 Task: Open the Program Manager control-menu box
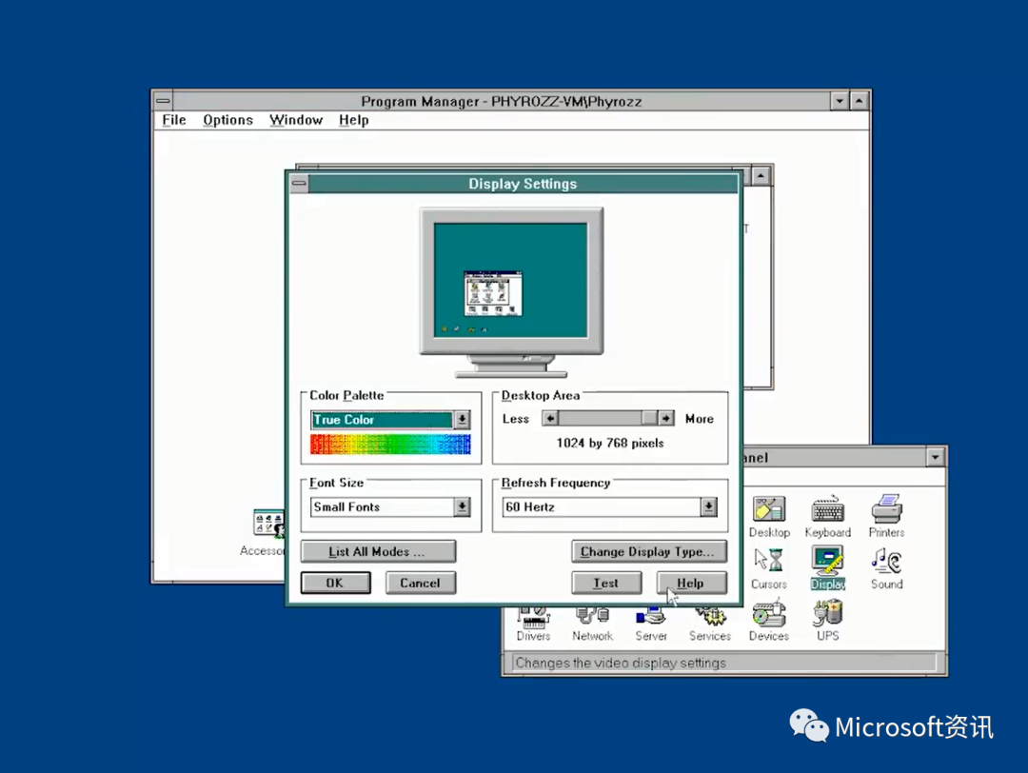click(x=164, y=101)
